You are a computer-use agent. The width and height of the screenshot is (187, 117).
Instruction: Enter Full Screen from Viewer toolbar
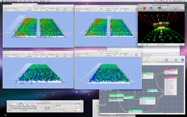click(151, 8)
